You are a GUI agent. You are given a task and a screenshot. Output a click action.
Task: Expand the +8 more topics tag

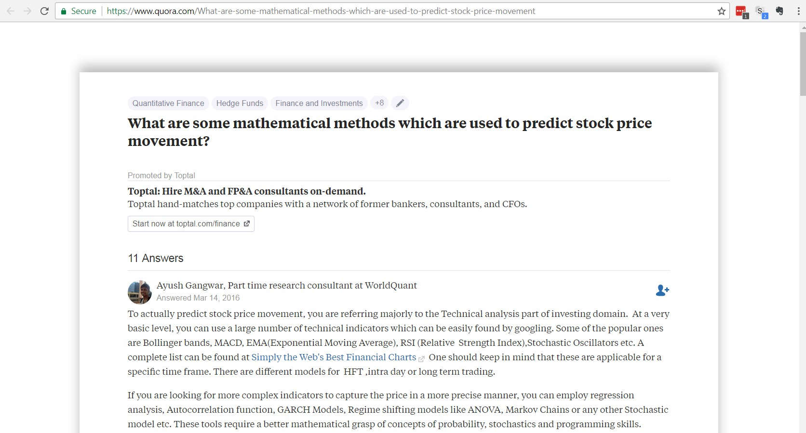point(379,103)
